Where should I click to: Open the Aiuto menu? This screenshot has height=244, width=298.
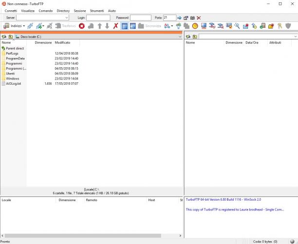coord(112,11)
